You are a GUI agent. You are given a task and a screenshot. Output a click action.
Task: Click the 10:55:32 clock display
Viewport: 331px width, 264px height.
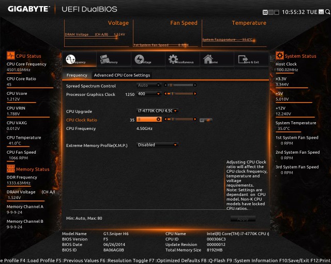click(x=293, y=12)
